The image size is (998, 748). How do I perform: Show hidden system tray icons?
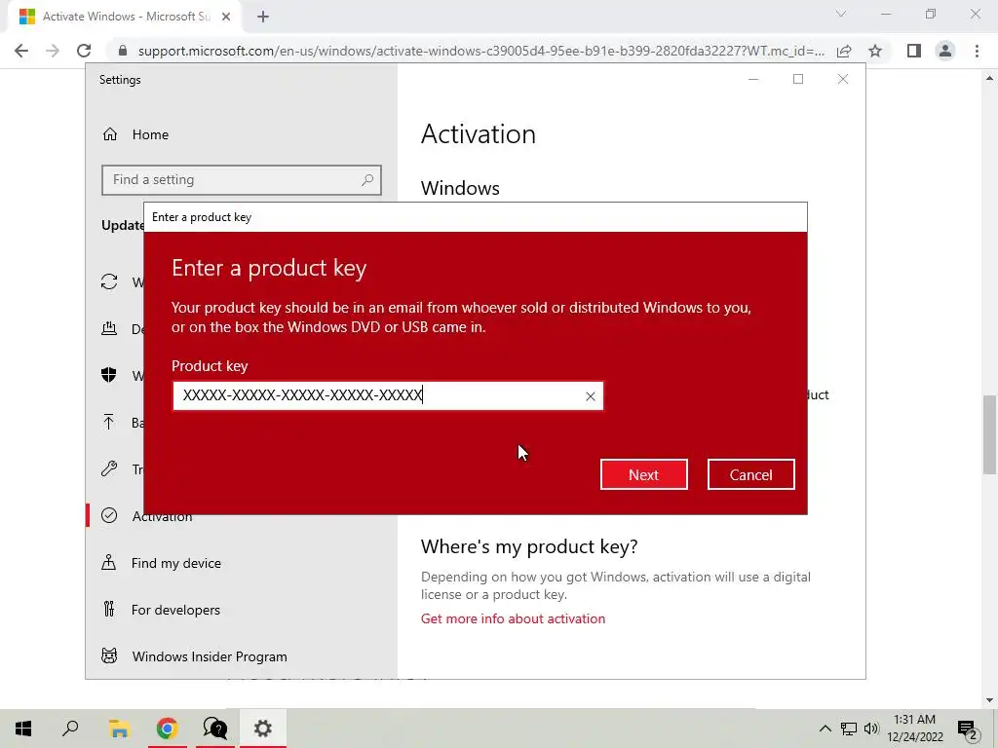pos(825,729)
